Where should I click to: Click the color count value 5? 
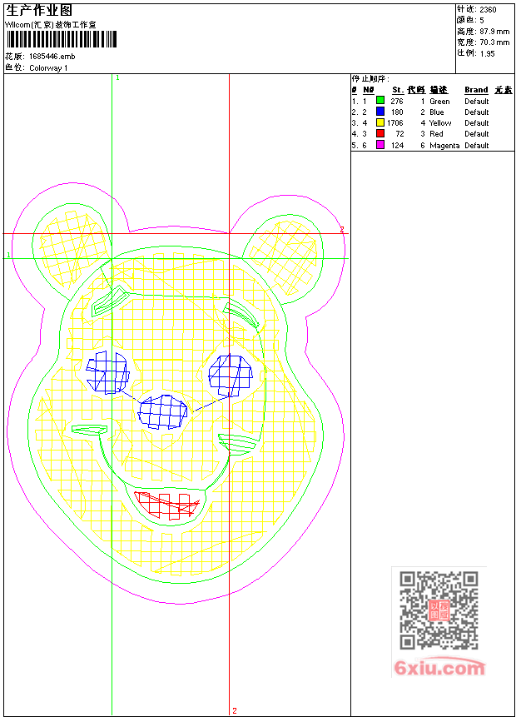point(482,21)
